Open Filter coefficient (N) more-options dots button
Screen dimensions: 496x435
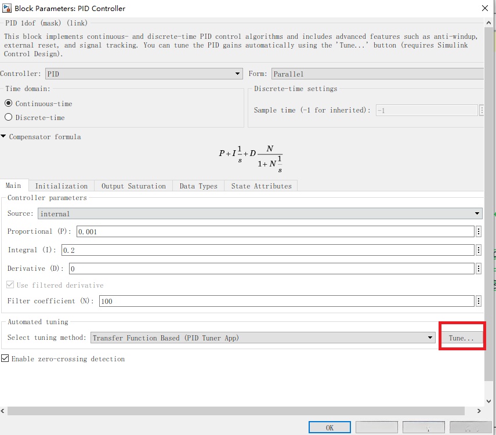coord(479,301)
